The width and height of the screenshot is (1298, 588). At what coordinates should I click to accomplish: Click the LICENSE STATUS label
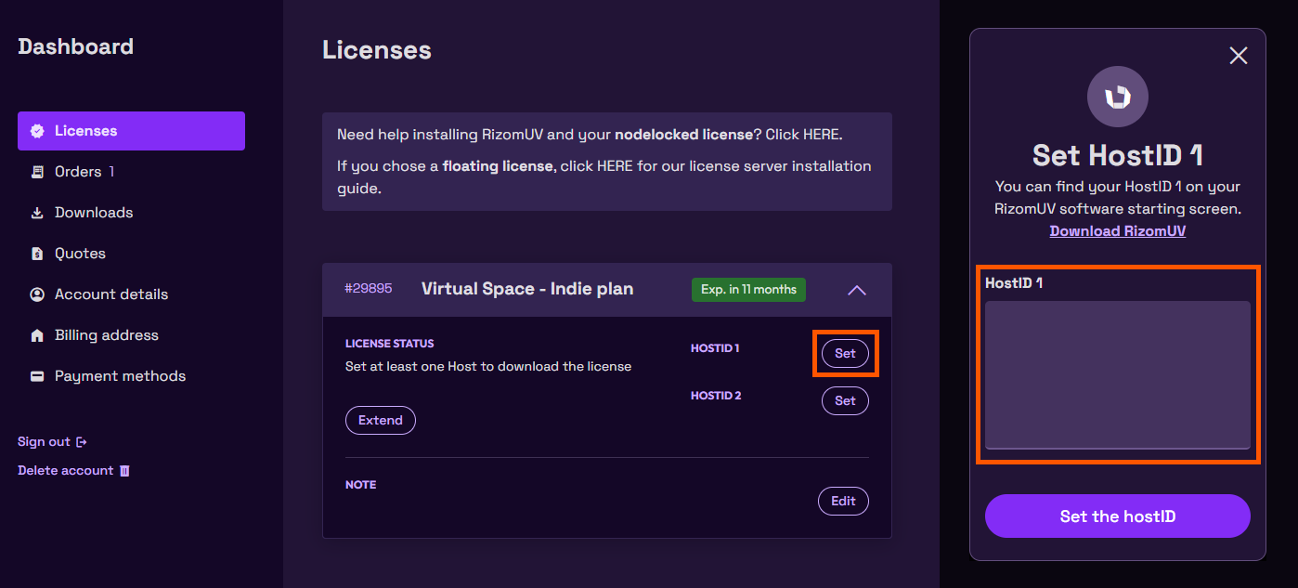point(390,344)
